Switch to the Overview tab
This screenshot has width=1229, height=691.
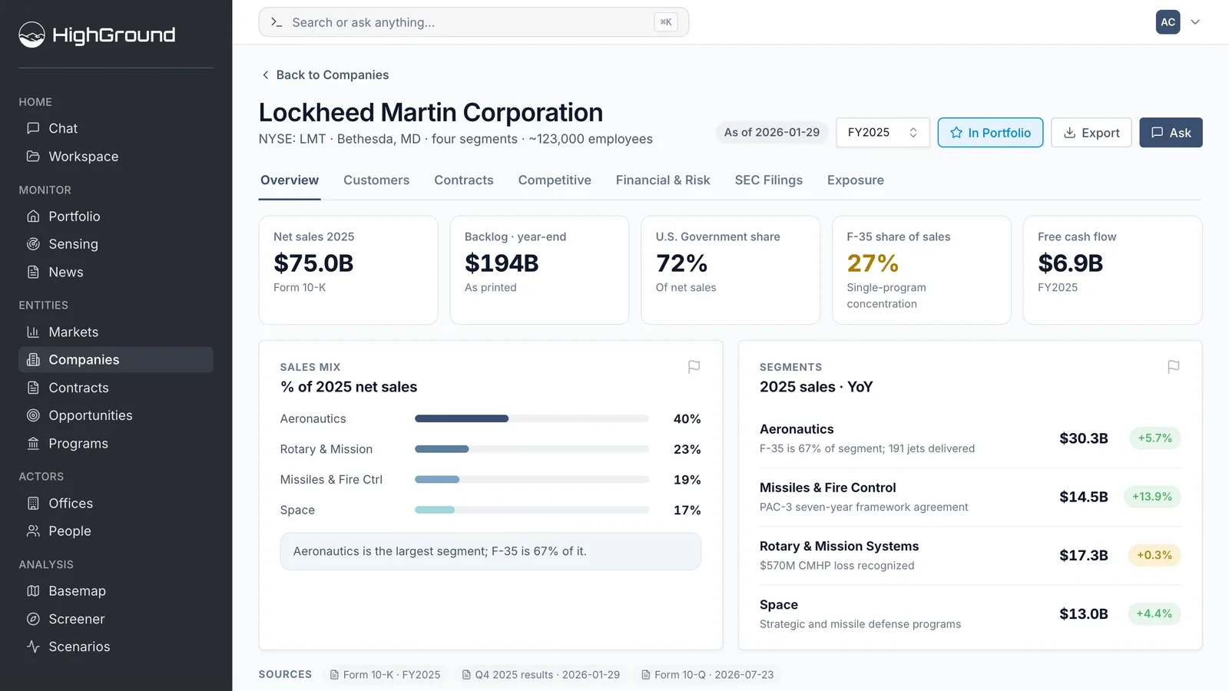click(x=290, y=180)
